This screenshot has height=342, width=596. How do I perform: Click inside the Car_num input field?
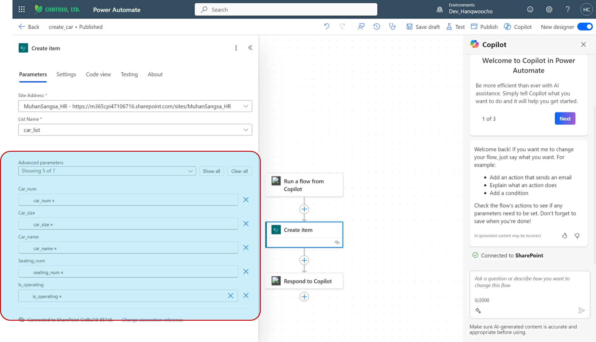(128, 200)
